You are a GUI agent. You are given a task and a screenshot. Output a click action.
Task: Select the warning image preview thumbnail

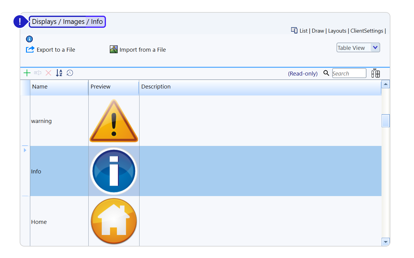pos(114,121)
